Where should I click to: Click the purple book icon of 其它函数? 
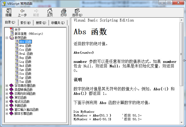tap(11, 98)
